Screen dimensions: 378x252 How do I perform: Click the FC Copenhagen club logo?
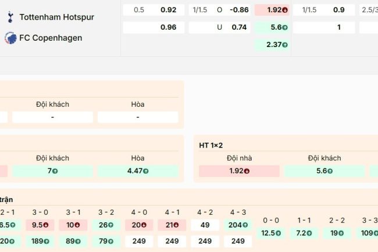click(x=9, y=38)
